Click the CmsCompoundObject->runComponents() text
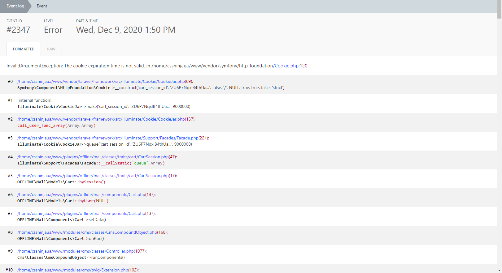The width and height of the screenshot is (502, 273). pyautogui.click(x=71, y=258)
